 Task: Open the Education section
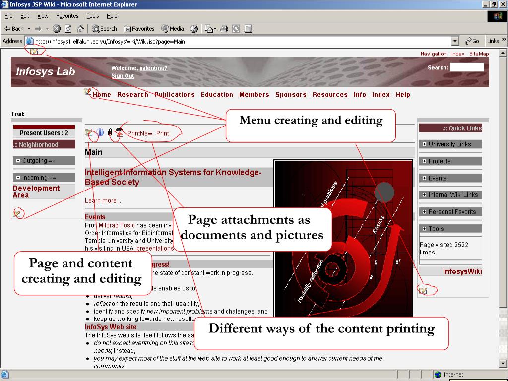tap(217, 95)
